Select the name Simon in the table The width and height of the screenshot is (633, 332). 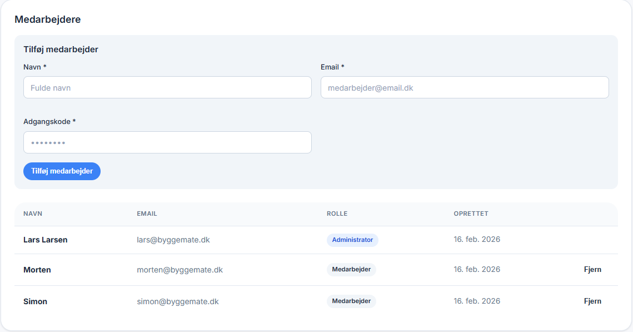35,301
